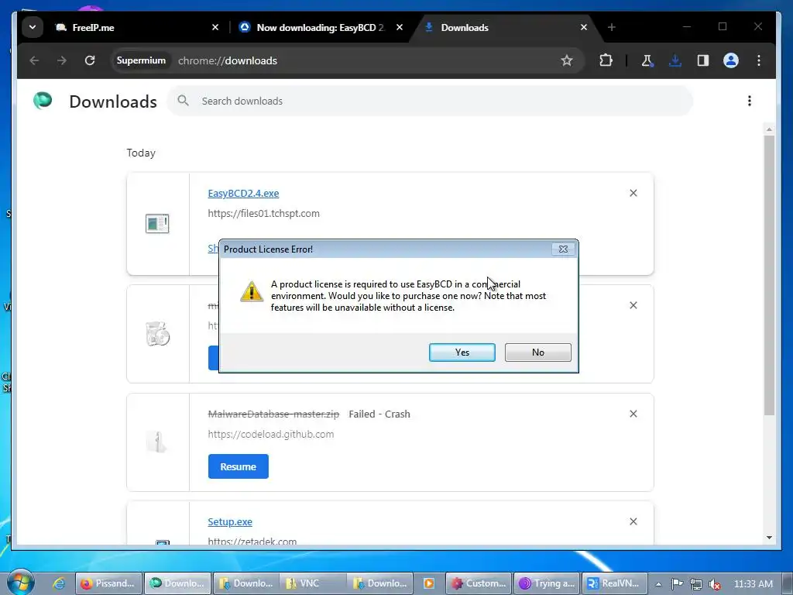Go forward in browser history
Viewport: 793px width, 595px height.
click(62, 60)
